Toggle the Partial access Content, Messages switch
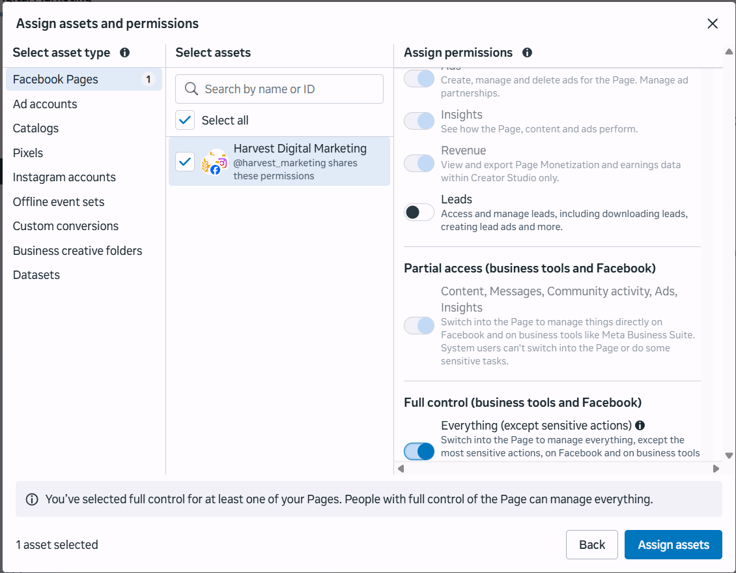 419,325
